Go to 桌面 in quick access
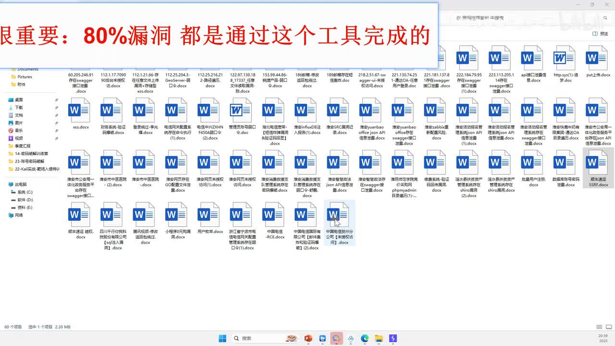The width and height of the screenshot is (615, 346). tap(19, 100)
